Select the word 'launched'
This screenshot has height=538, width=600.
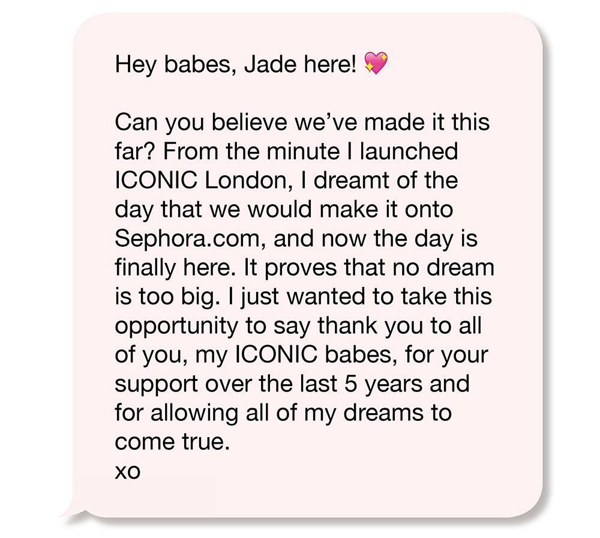[x=409, y=151]
